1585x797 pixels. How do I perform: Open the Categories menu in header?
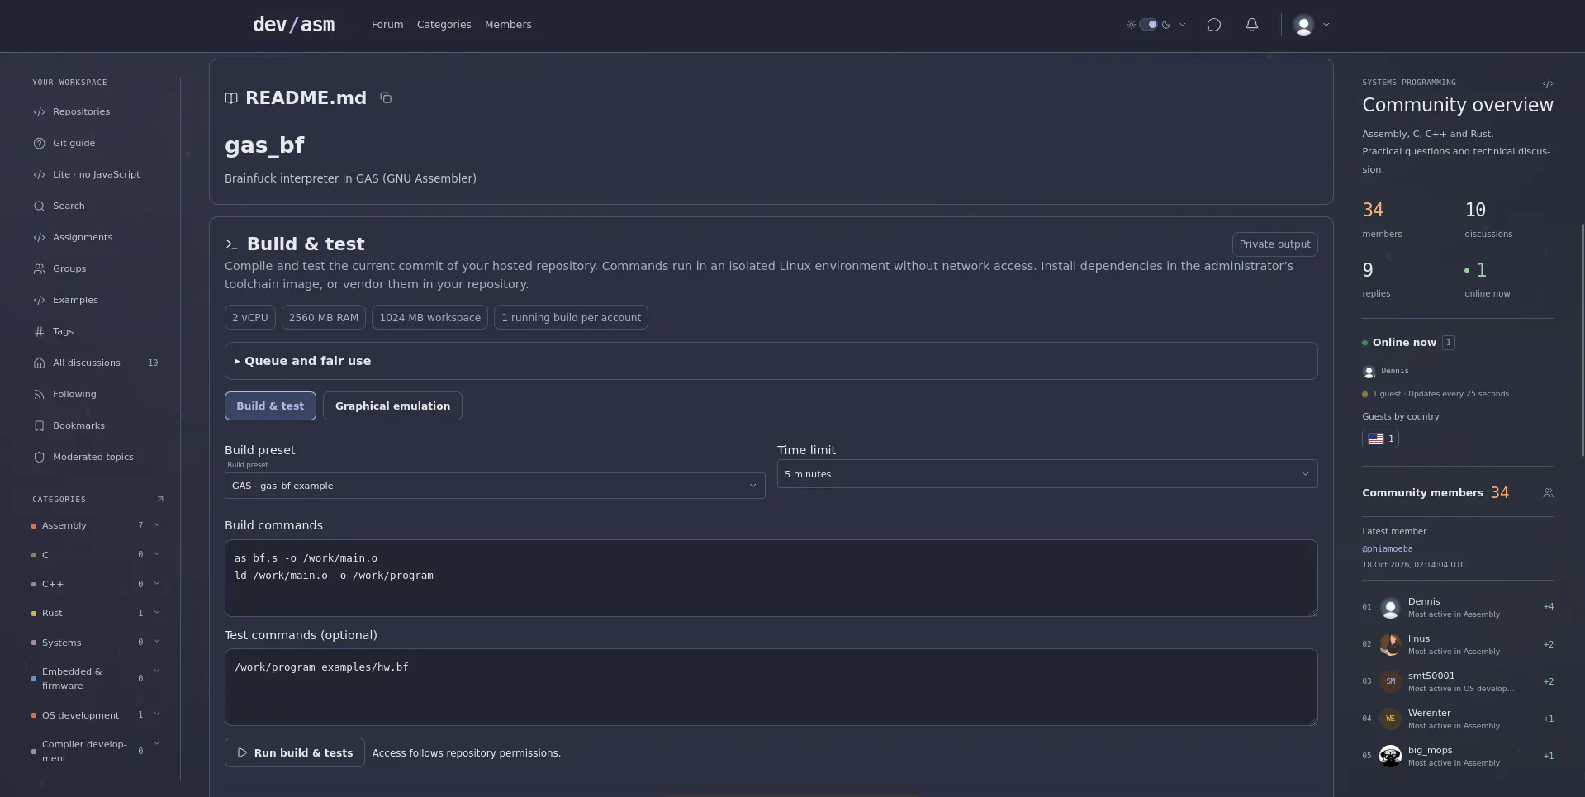444,25
